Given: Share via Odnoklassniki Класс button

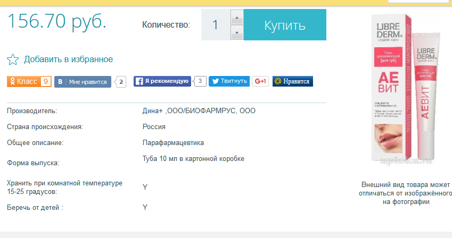Looking at the screenshot, I should point(23,81).
